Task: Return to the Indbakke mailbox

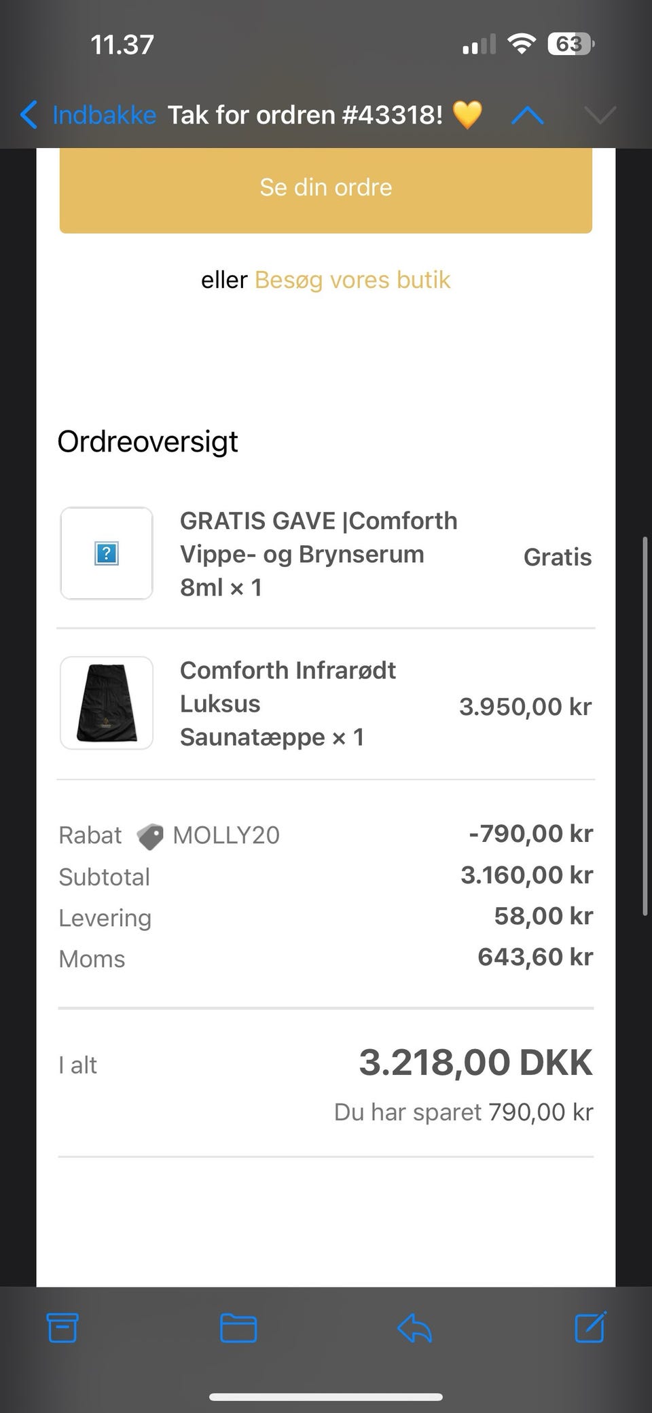Action: 104,115
